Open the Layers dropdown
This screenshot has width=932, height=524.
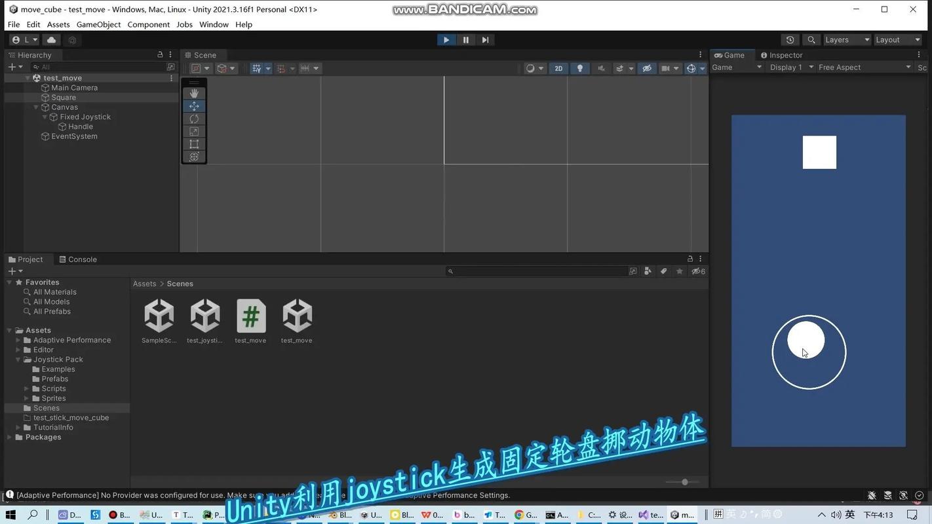coord(847,40)
